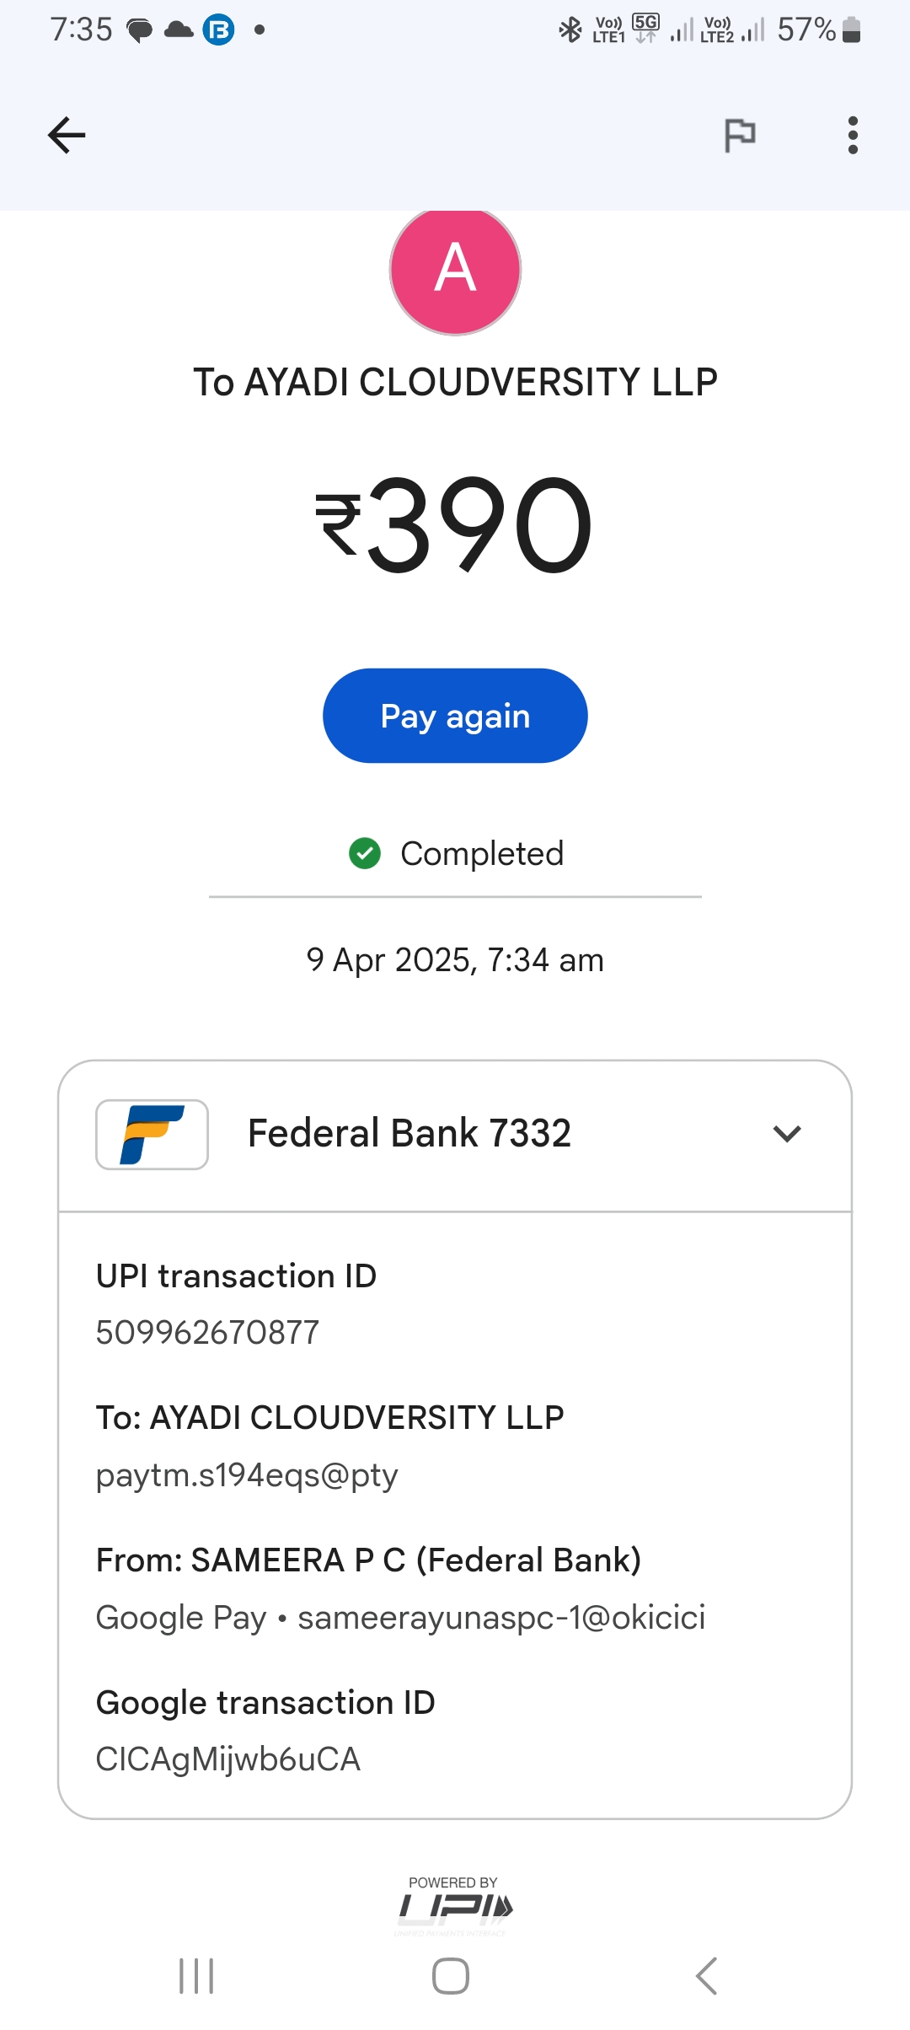This screenshot has height=2030, width=910.
Task: Tap the flag report icon
Action: [x=740, y=135]
